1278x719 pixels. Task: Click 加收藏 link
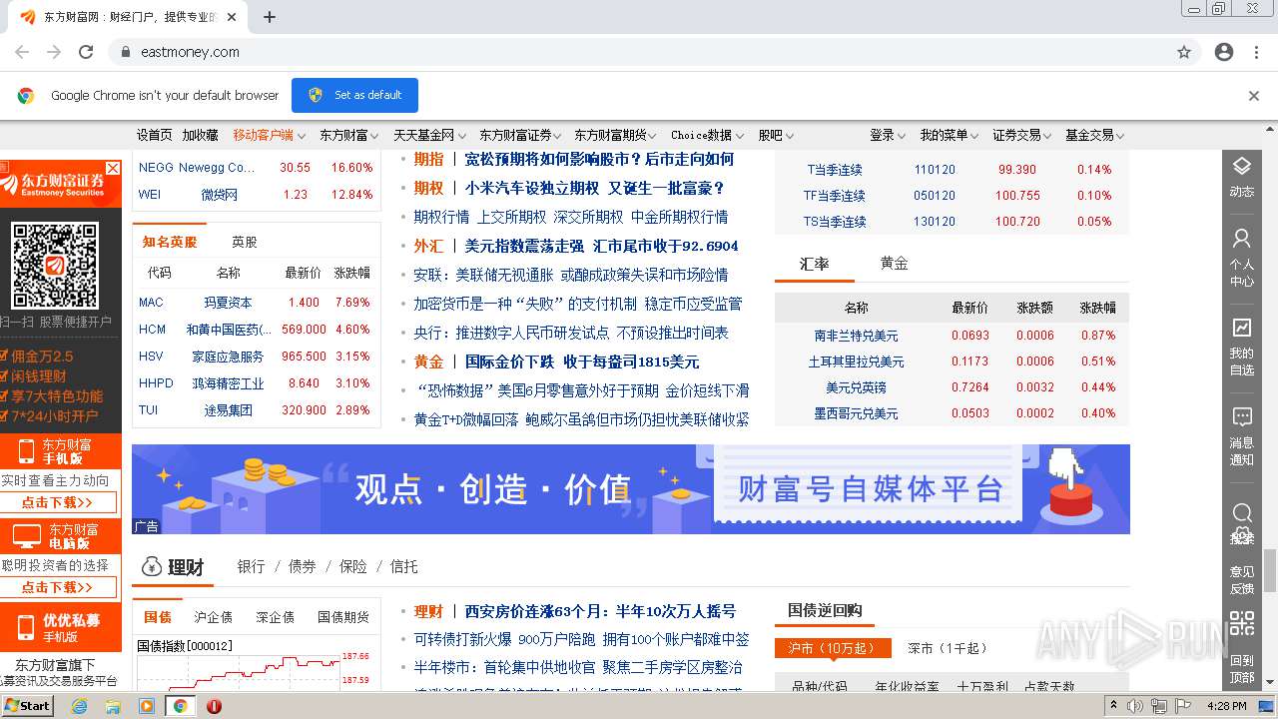point(201,135)
